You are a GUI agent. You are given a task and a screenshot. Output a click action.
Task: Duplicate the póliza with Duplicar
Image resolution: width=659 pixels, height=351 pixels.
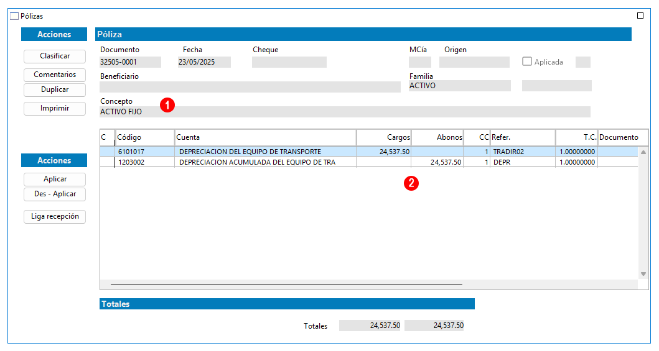[x=55, y=89]
